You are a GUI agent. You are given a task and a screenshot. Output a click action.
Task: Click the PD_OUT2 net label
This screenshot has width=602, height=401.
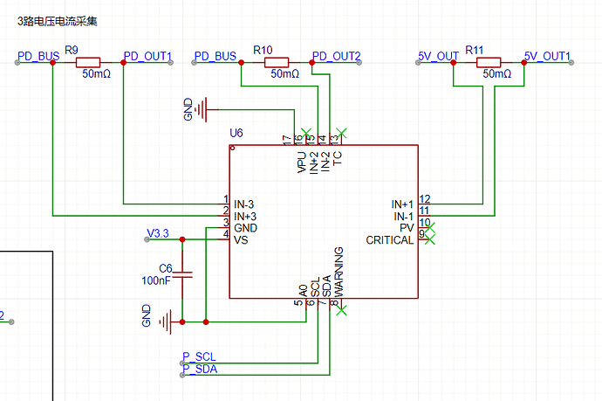pos(336,56)
